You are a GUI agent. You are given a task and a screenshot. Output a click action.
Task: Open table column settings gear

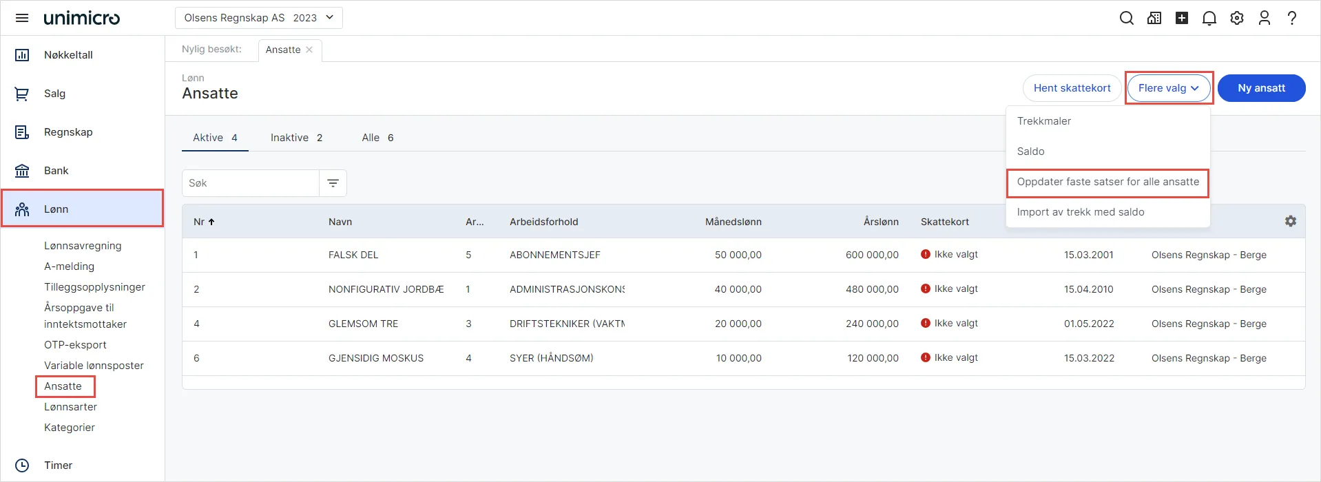(1291, 221)
